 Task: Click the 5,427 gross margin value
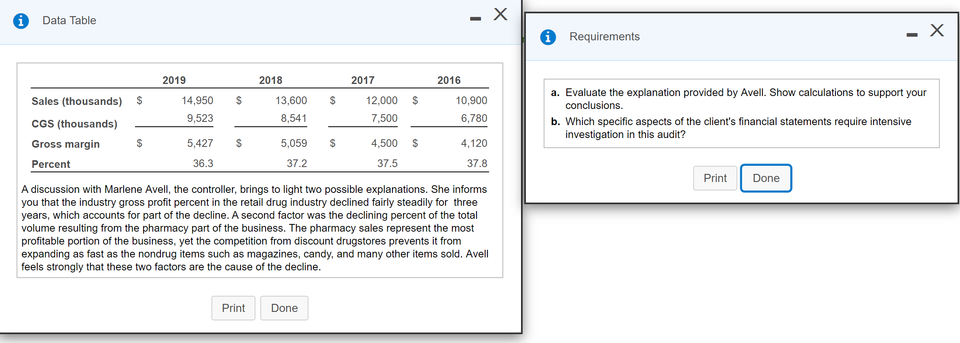click(x=200, y=143)
